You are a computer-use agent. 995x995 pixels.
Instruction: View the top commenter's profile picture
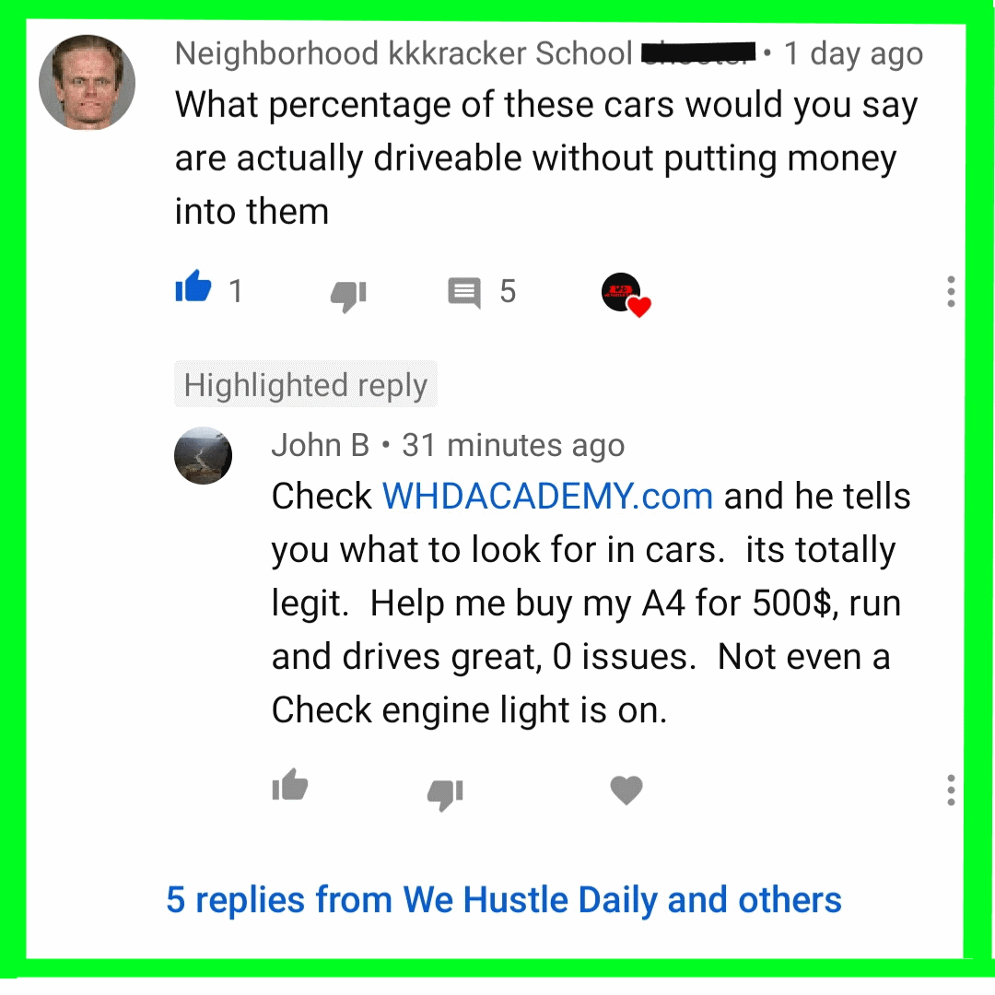[87, 83]
